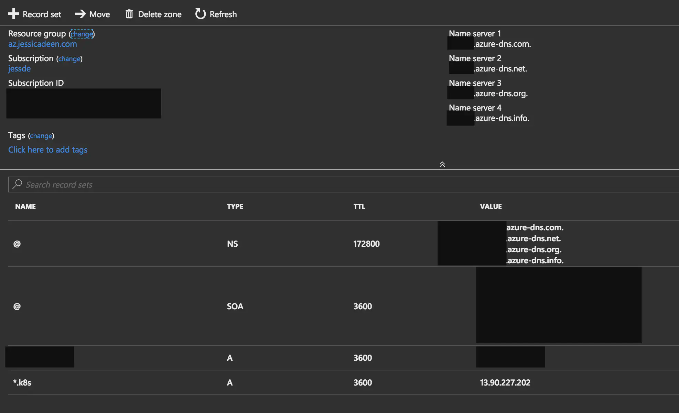
Task: Click the Record set plus icon
Action: coord(14,14)
